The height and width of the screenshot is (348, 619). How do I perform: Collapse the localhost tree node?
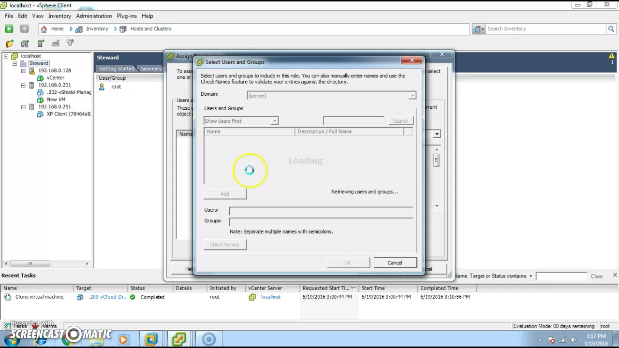6,56
